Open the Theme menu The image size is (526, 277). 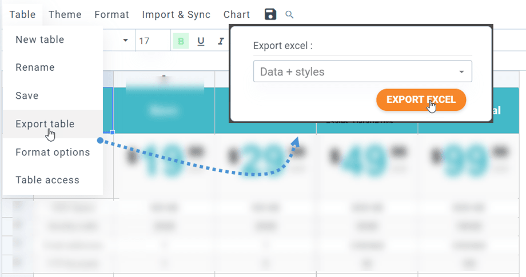click(65, 14)
